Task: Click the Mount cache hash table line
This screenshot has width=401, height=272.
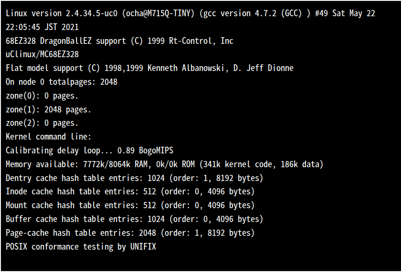Action: tap(130, 205)
